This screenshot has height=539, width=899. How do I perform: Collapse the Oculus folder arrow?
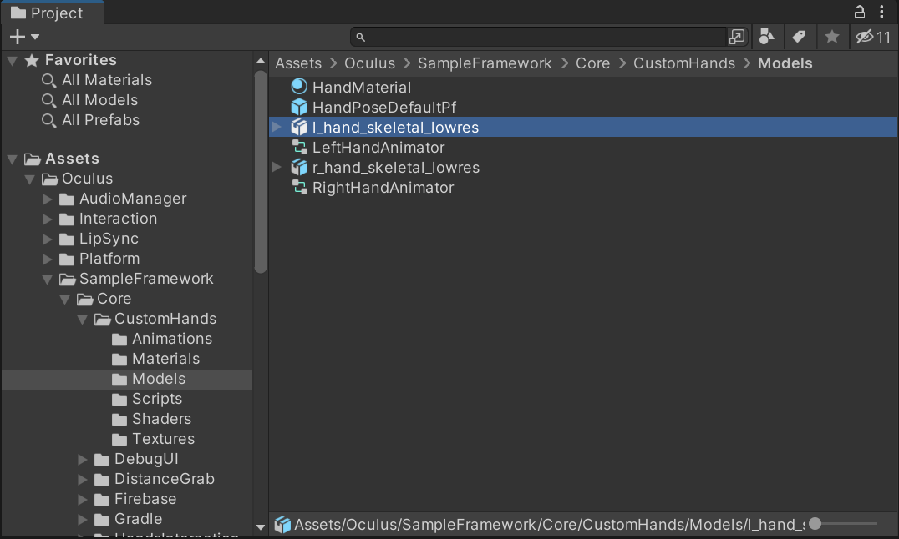tap(30, 179)
